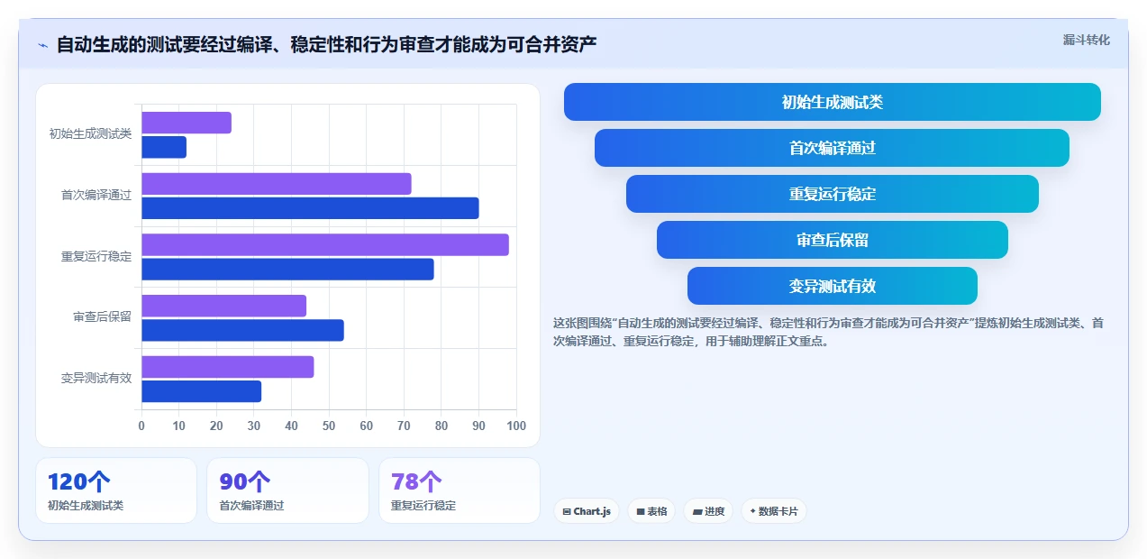Click the card title starting 自动生成的测试
1147x559 pixels.
(326, 45)
